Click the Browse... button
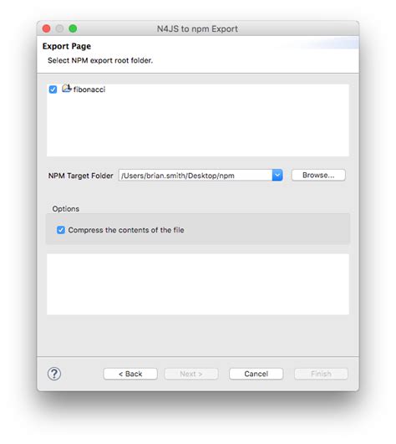The height and width of the screenshot is (444, 396). pyautogui.click(x=318, y=175)
